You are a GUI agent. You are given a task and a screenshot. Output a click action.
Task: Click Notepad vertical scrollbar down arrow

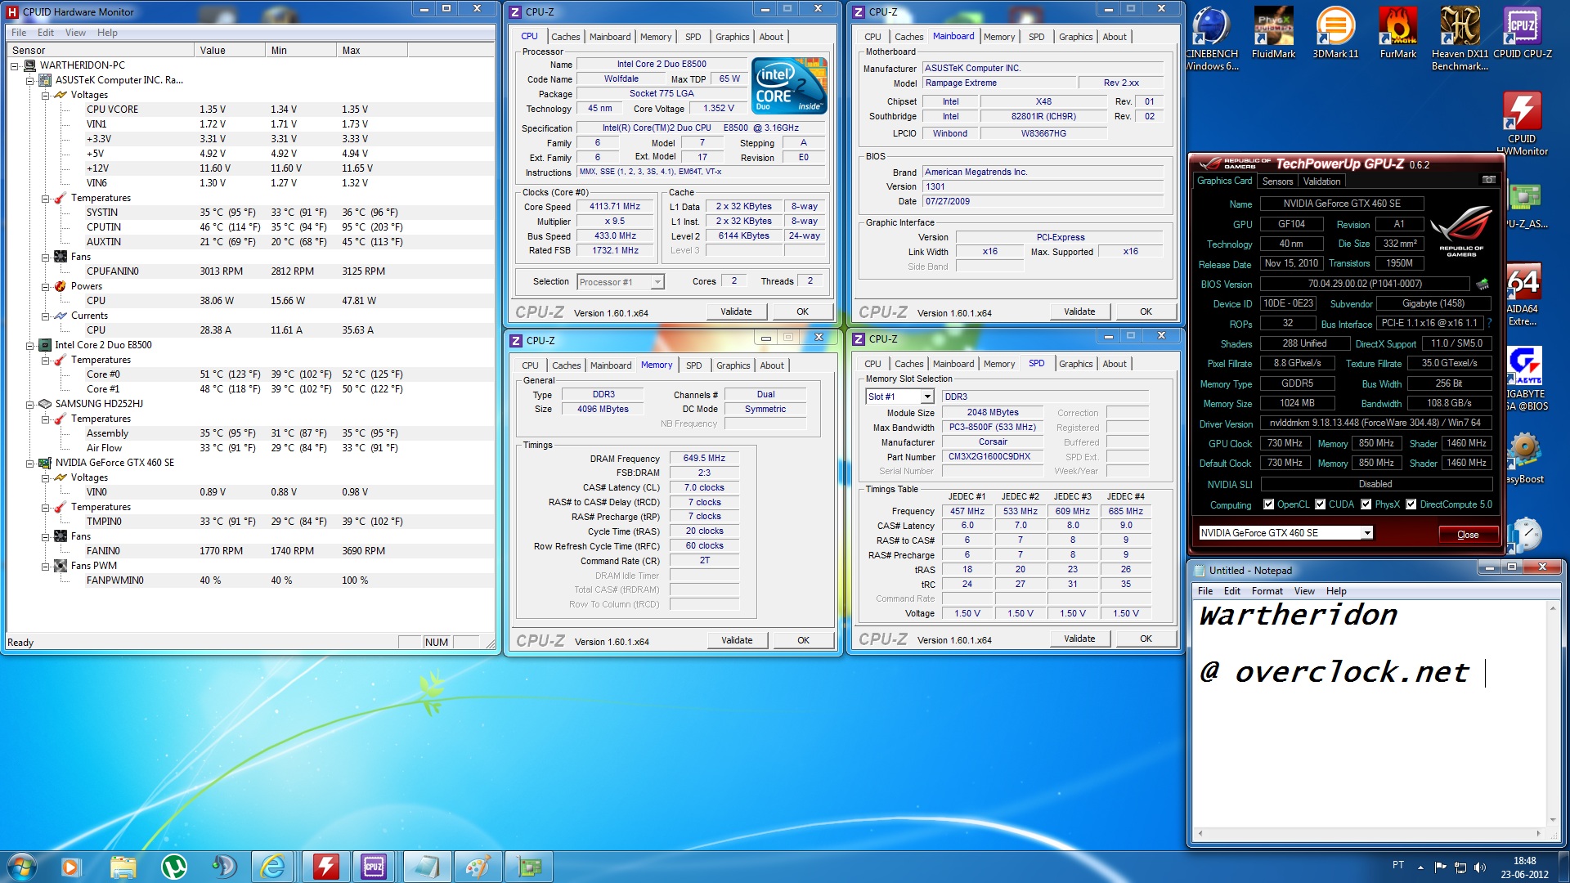[1553, 819]
